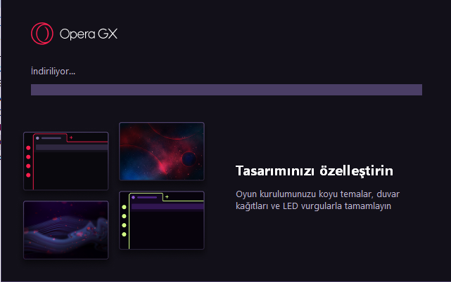The height and width of the screenshot is (282, 451).
Task: Click the topmost green sidebar dot
Action: click(x=124, y=207)
